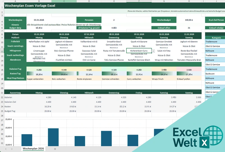This screenshot has height=152, width=225.
Task: Select the Budget übrig value 18,36 €
Action: click(x=39, y=28)
